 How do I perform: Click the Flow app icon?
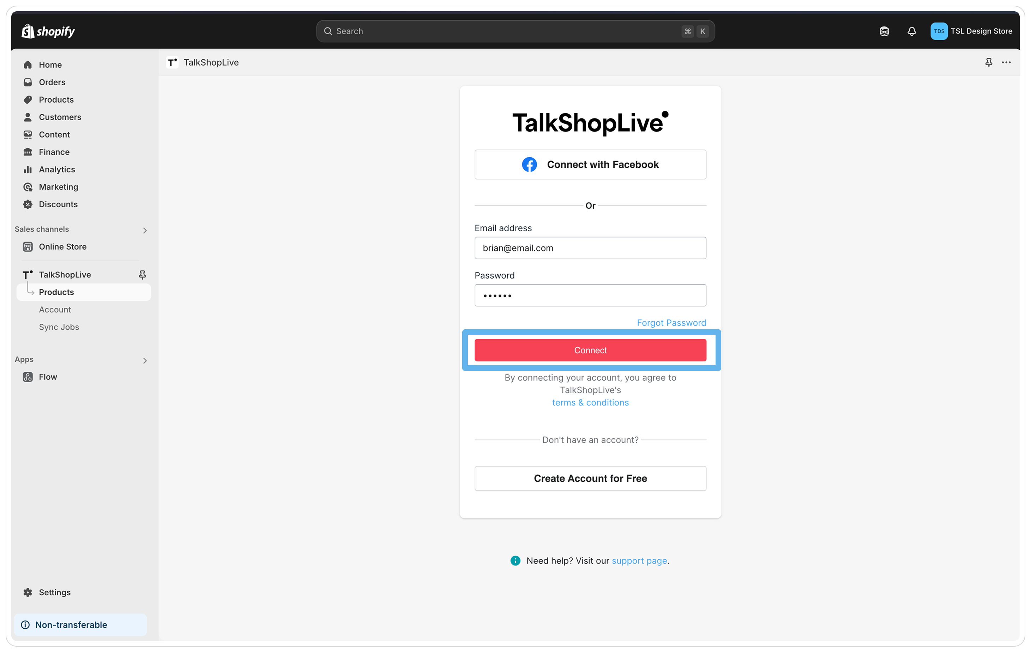coord(28,377)
